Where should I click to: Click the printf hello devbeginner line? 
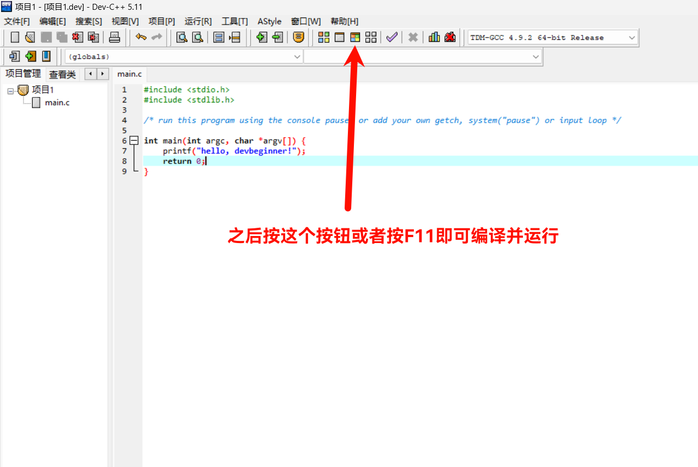click(234, 151)
